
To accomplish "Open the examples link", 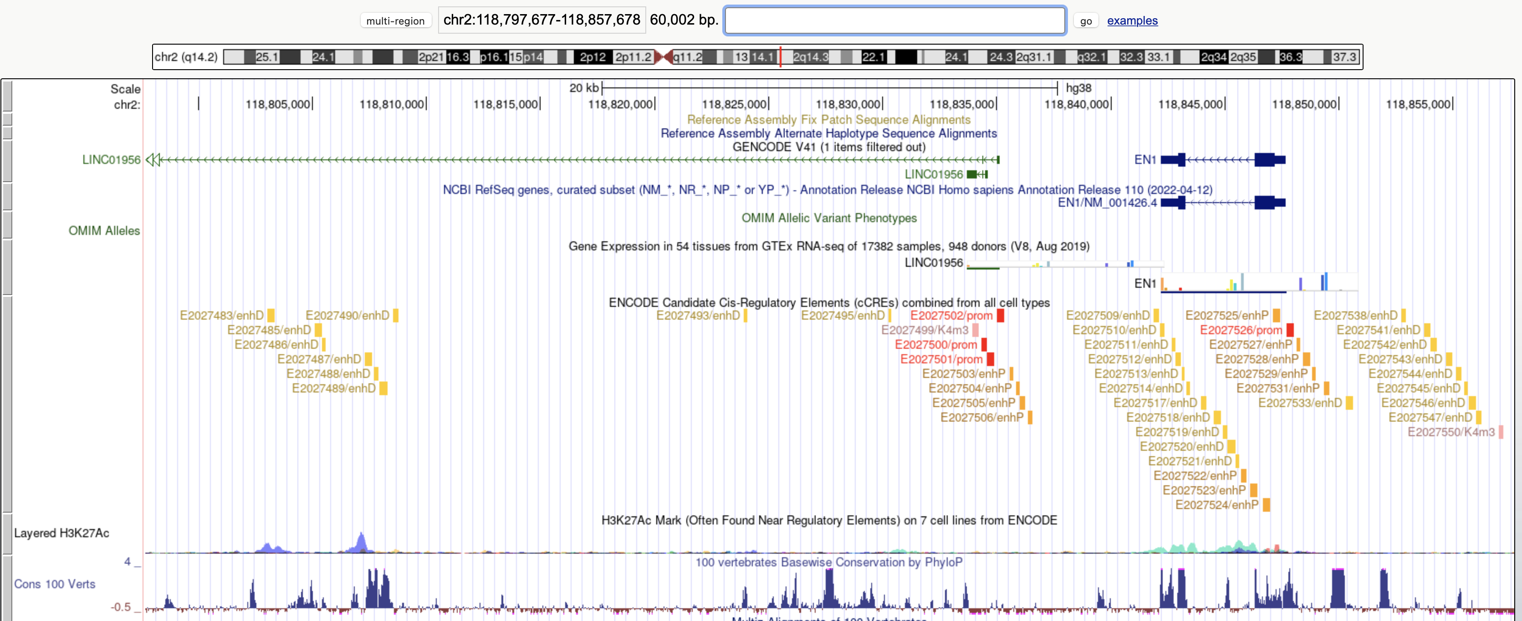I will (1132, 20).
